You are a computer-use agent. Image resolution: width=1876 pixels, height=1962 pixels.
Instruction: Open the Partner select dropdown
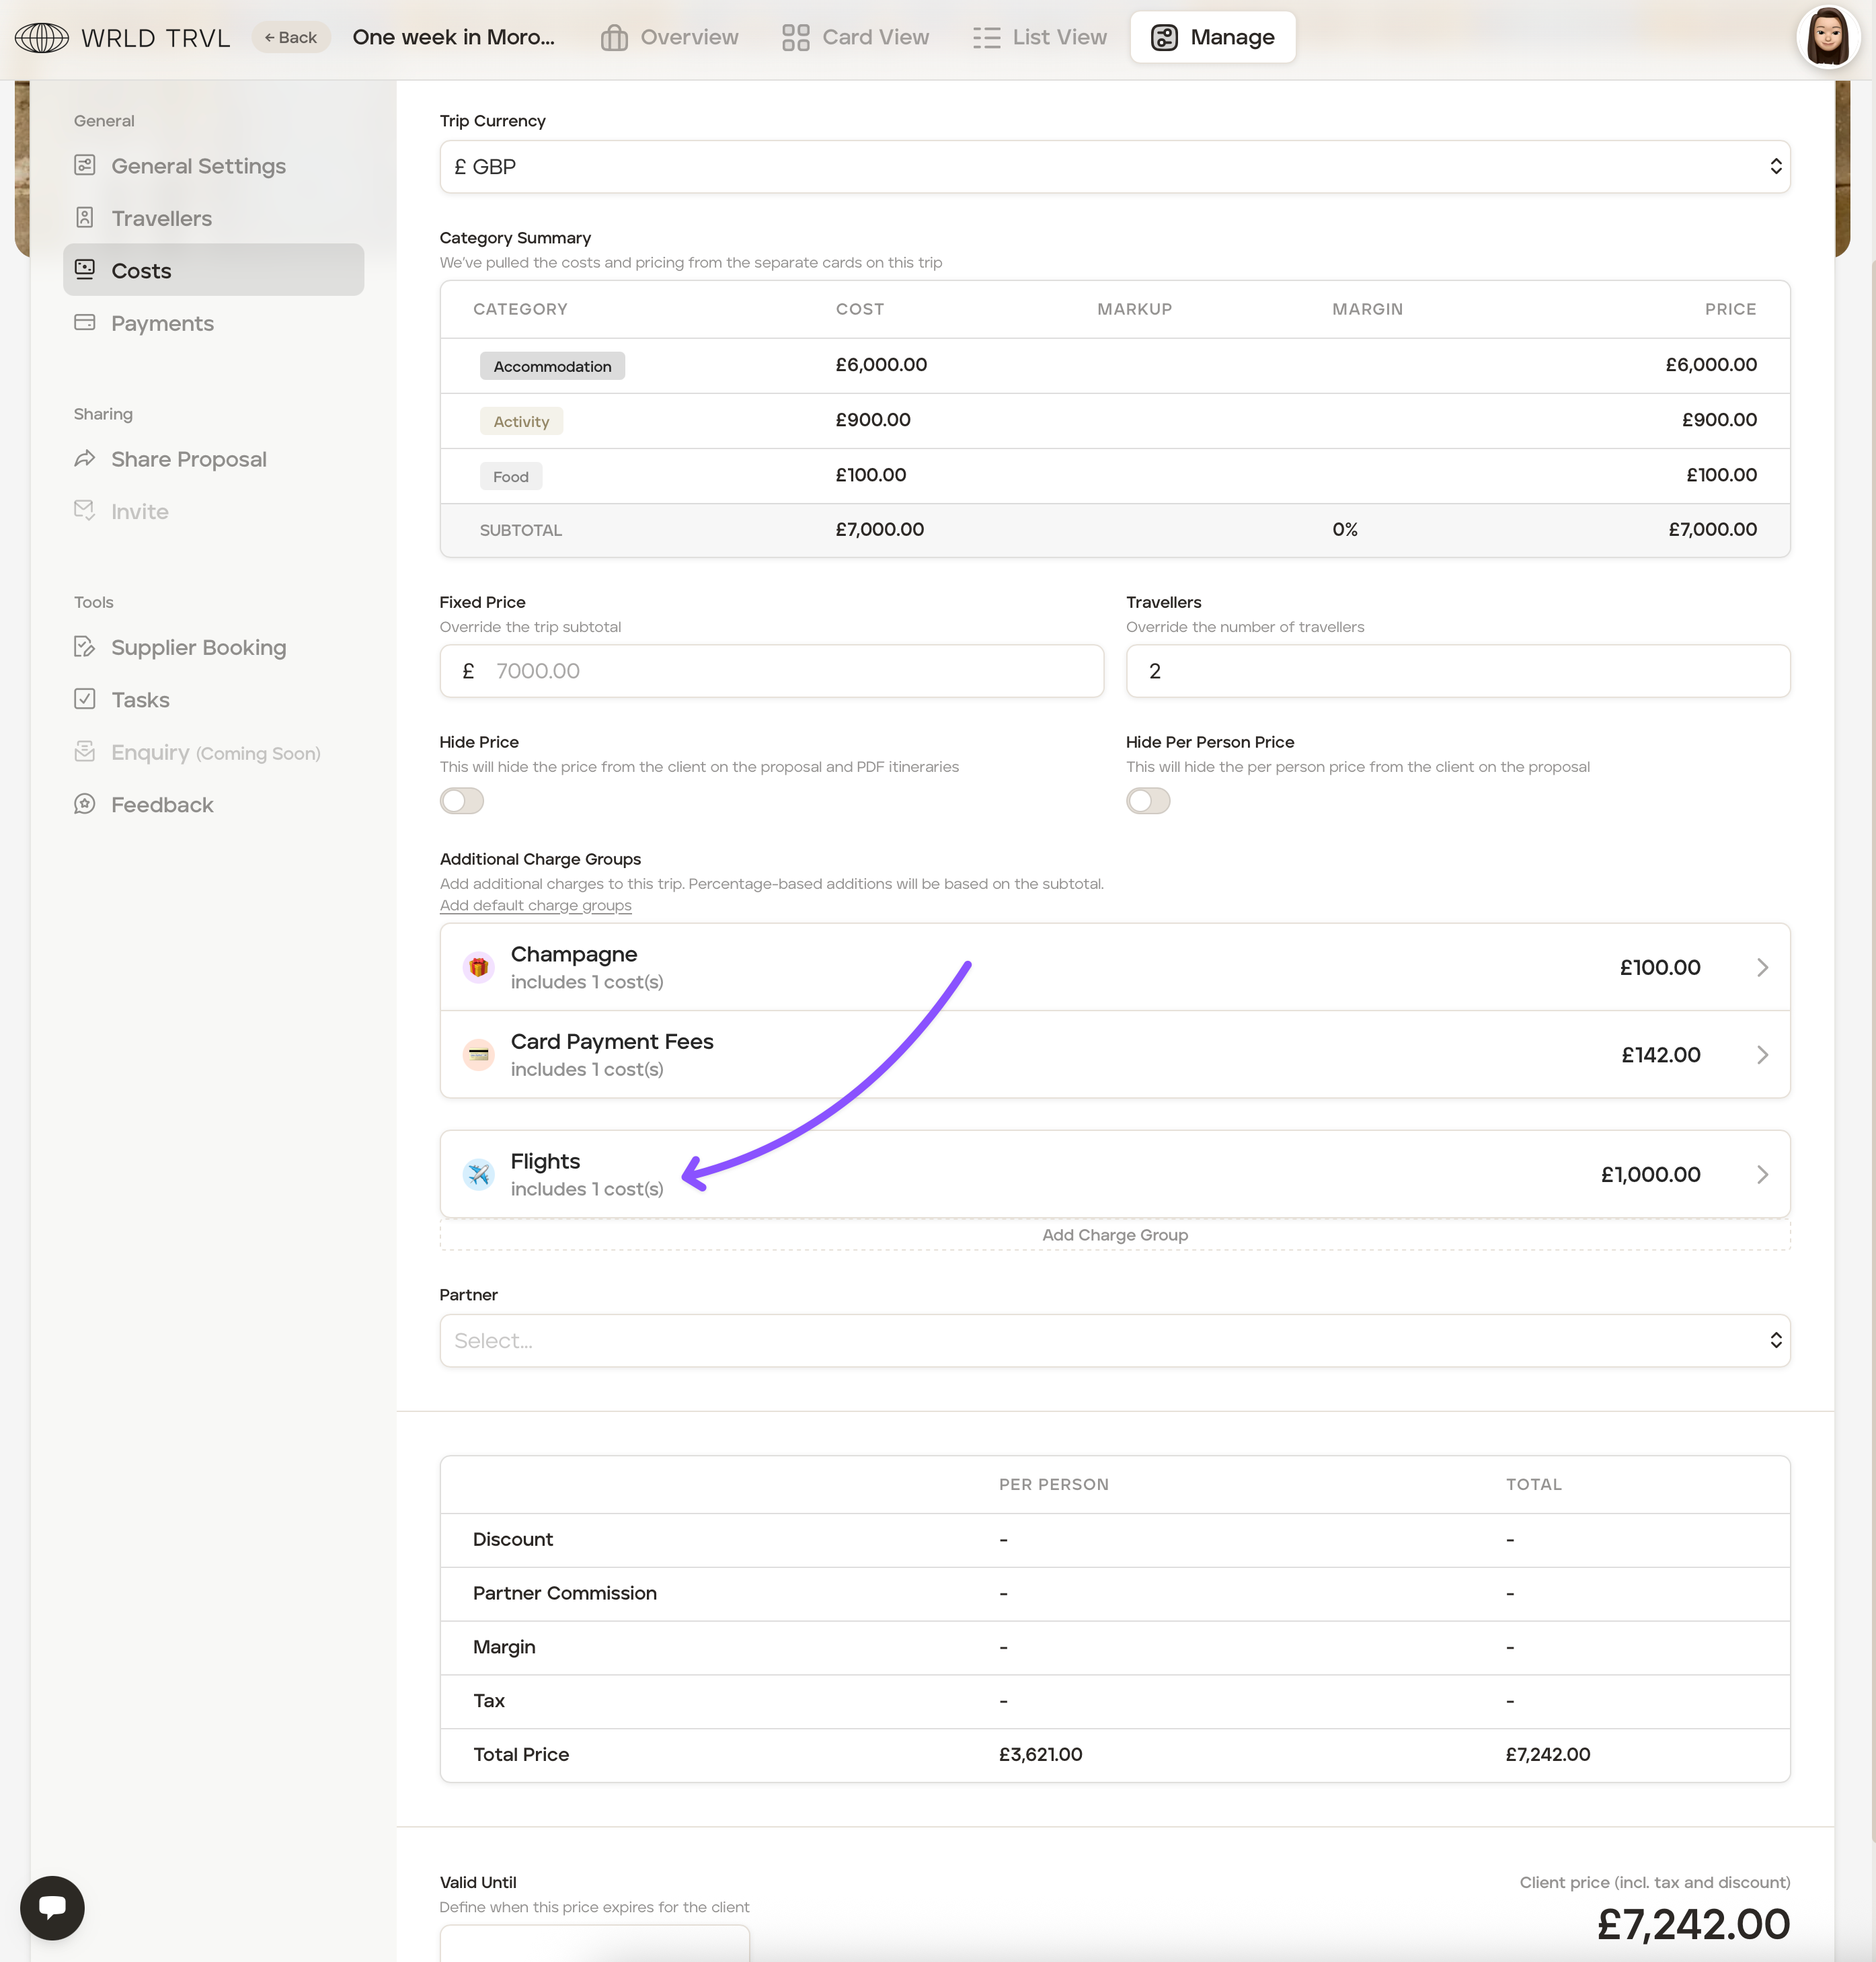tap(1114, 1340)
